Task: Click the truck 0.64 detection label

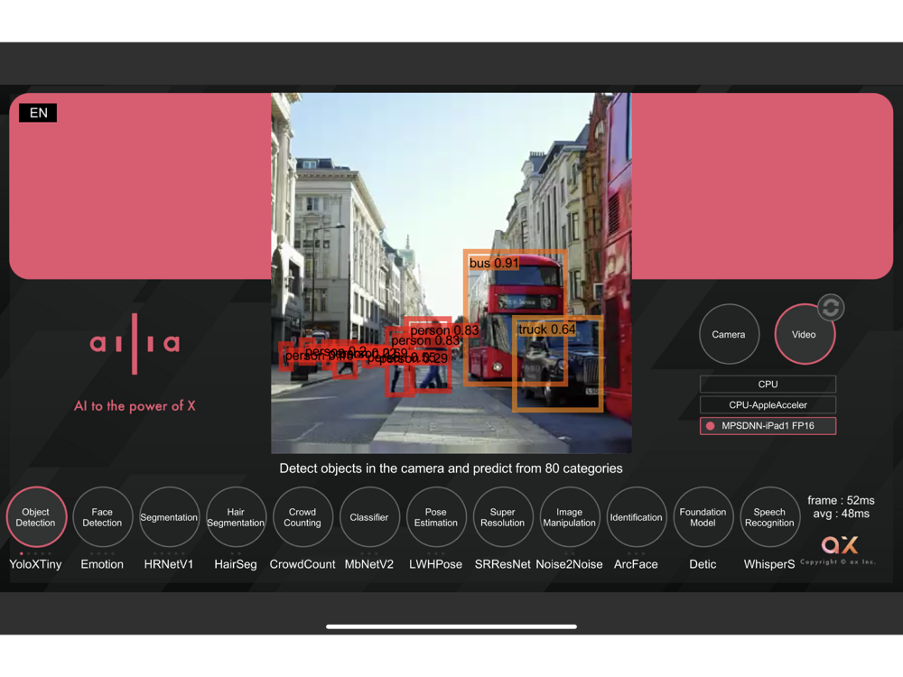Action: (546, 329)
